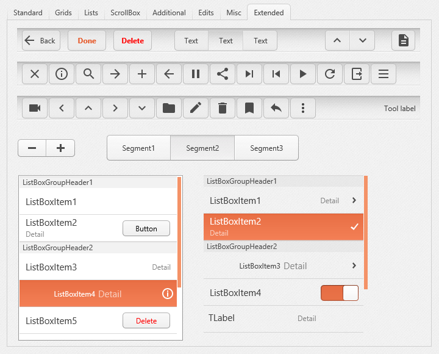Switch to the Additional tab
The height and width of the screenshot is (354, 439).
[x=169, y=13]
